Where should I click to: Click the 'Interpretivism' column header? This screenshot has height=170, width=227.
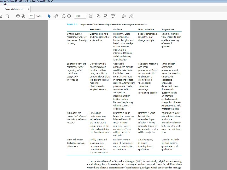pyautogui.click(x=146, y=29)
